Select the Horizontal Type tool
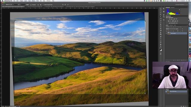This screenshot has height=107, width=191. point(161,38)
